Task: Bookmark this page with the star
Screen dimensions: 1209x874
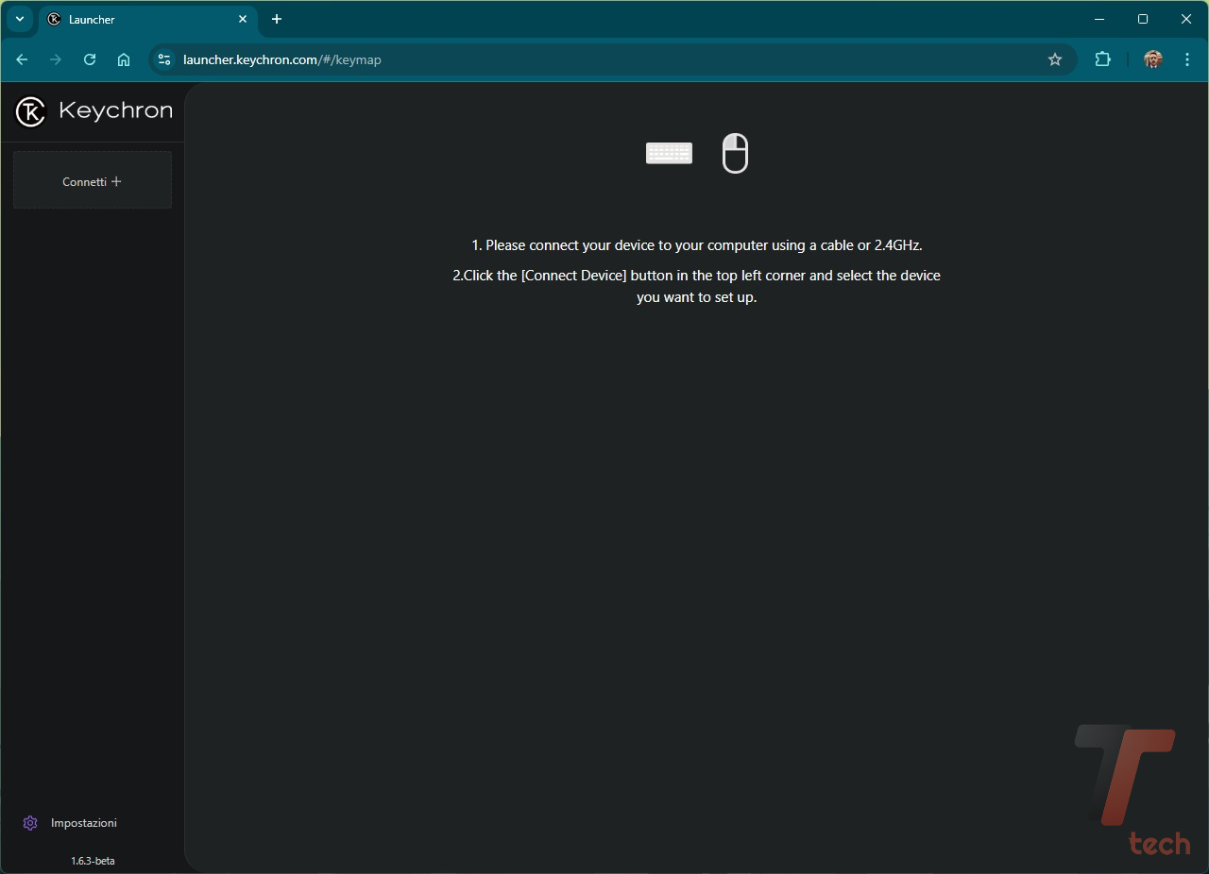Action: pos(1055,59)
